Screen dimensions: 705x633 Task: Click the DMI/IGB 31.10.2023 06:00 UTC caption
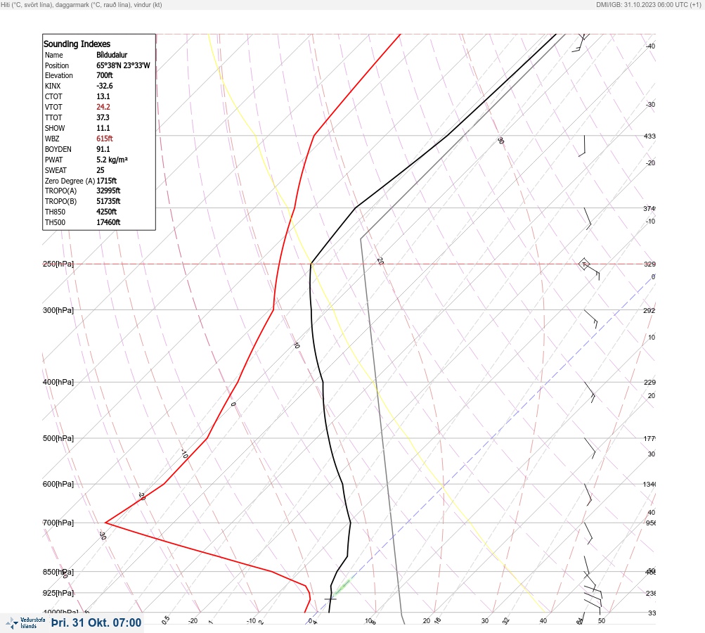click(648, 5)
